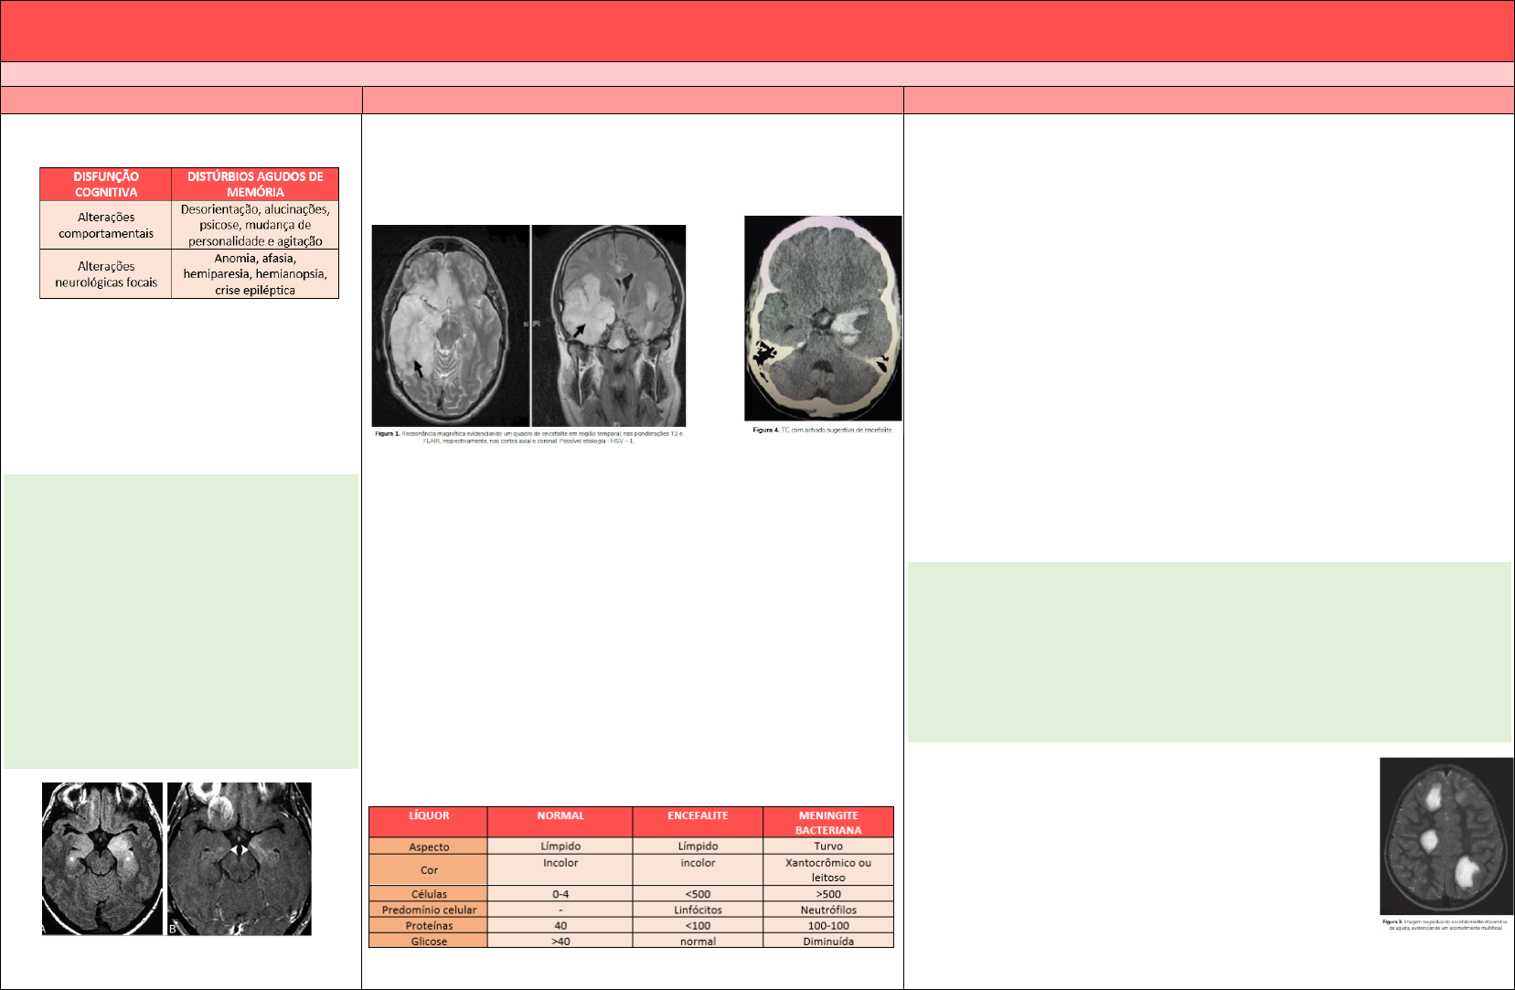Click the black arrow on the axial MRI
Viewport: 1515px width, 990px height.
pyautogui.click(x=418, y=369)
